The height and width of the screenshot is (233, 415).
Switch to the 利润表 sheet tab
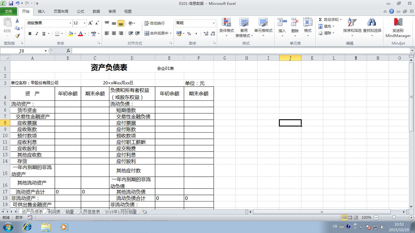click(54, 212)
